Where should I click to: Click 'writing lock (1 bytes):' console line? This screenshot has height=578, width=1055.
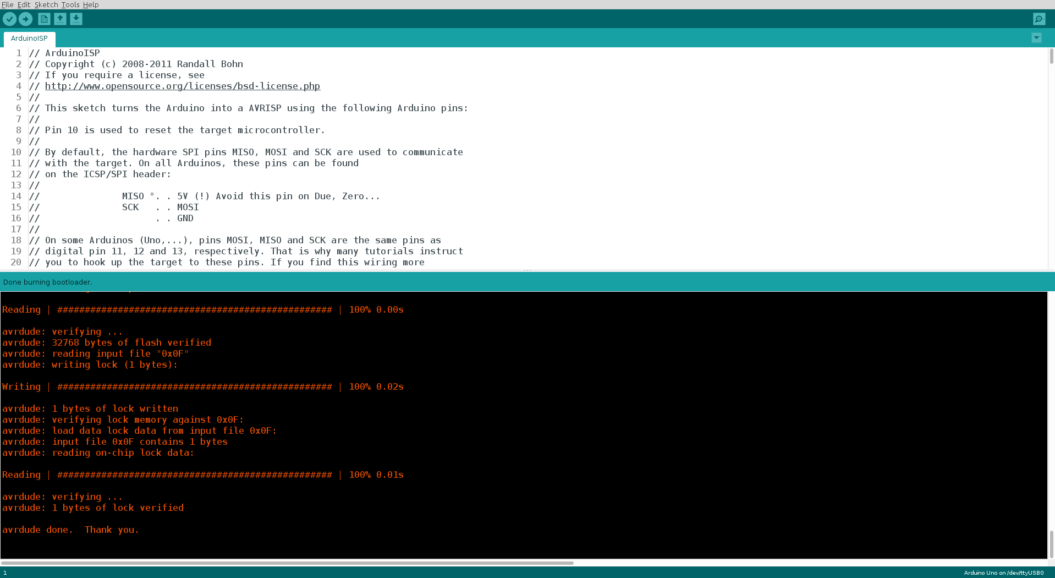(90, 364)
